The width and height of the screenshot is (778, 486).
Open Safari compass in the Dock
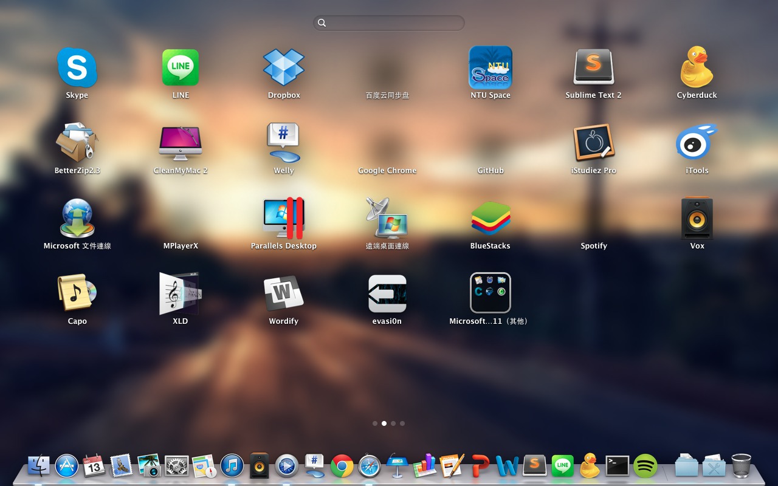(370, 466)
